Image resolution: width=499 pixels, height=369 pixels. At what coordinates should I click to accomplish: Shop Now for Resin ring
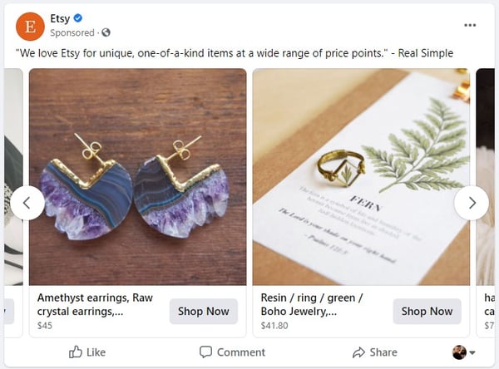point(427,311)
